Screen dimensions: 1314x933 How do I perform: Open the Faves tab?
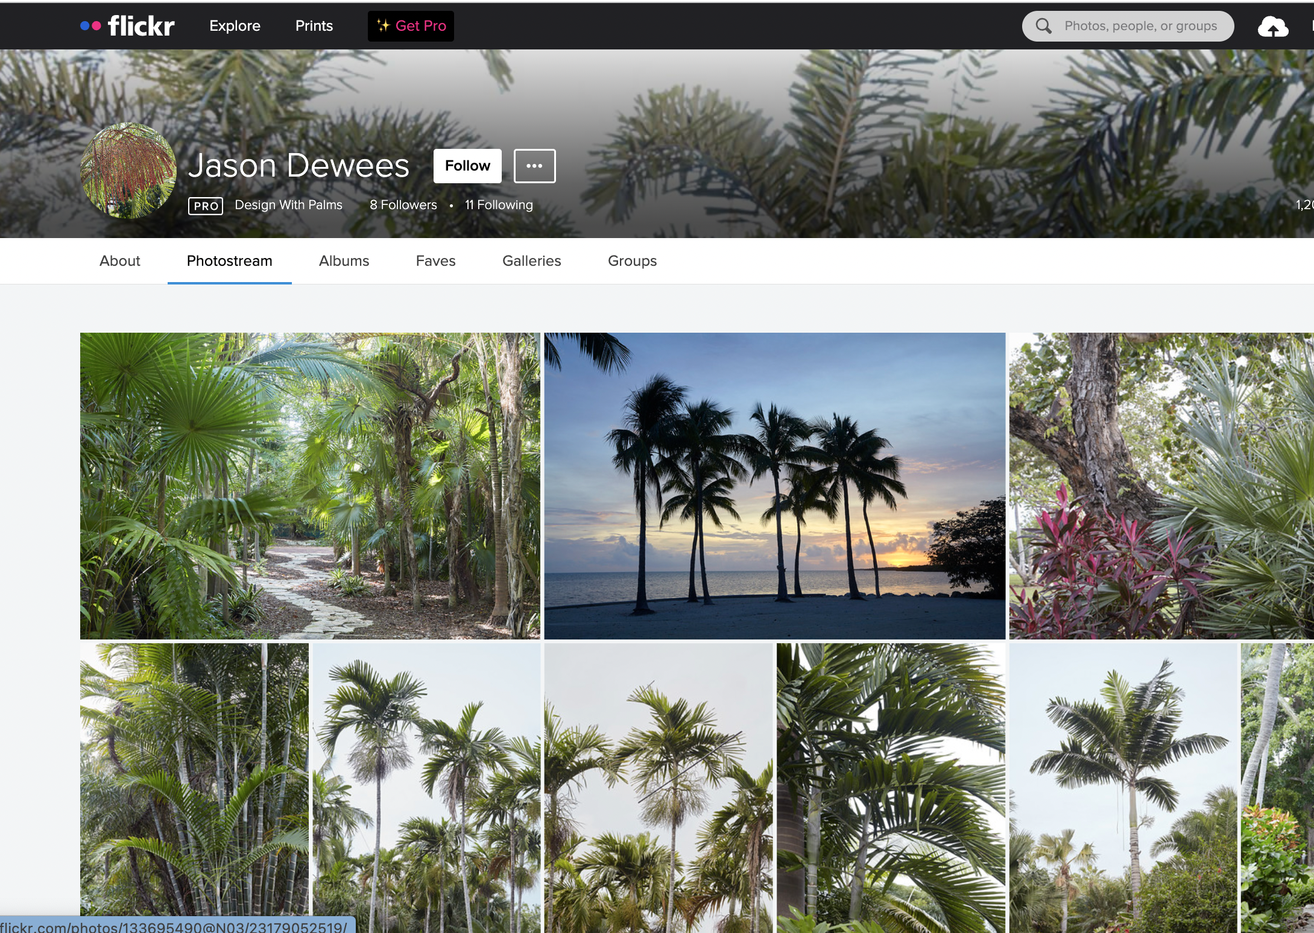(435, 261)
